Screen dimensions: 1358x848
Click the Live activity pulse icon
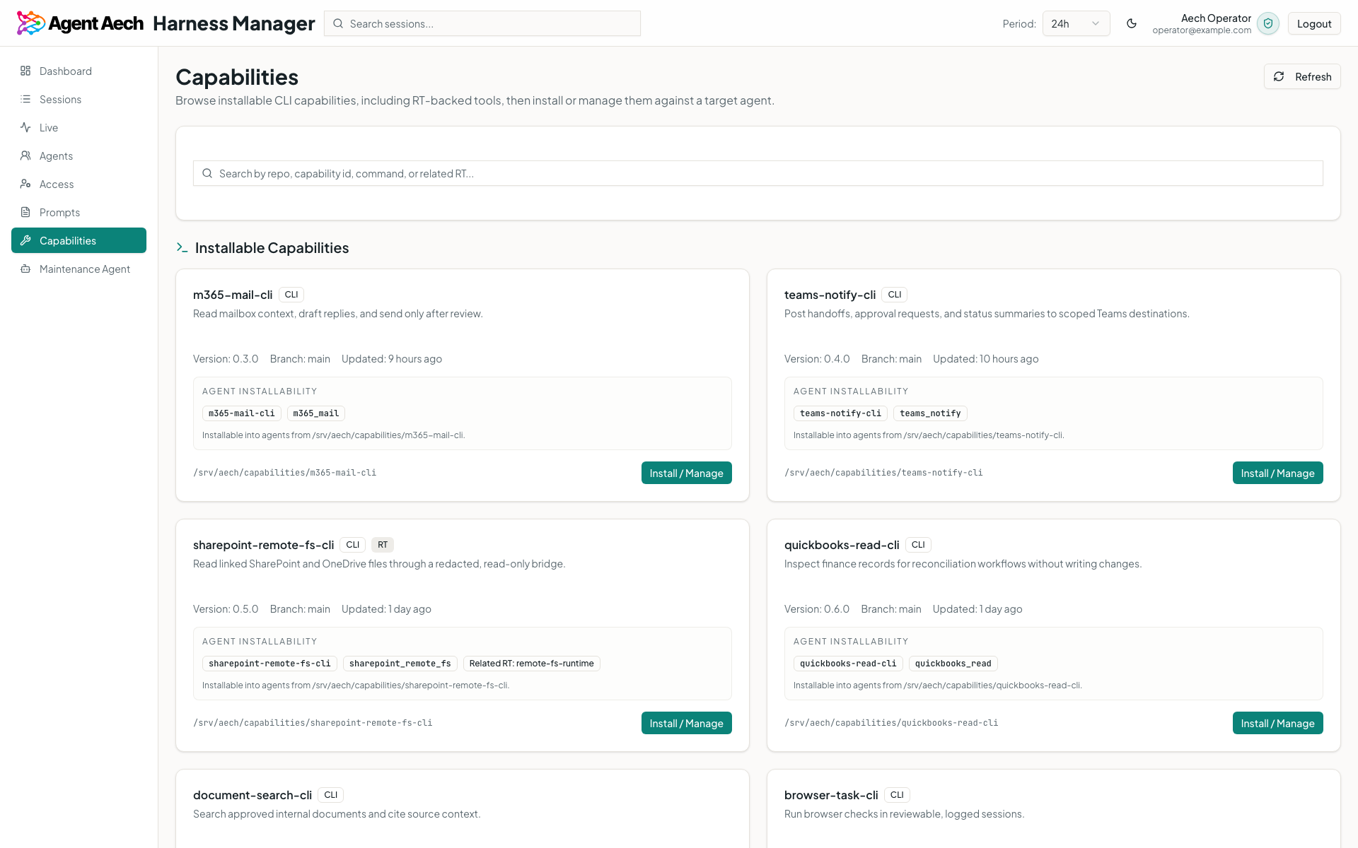tap(25, 127)
